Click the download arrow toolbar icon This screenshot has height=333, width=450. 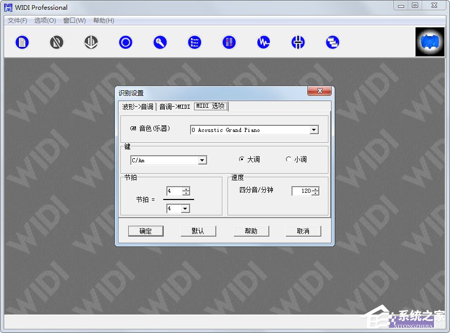click(x=91, y=42)
